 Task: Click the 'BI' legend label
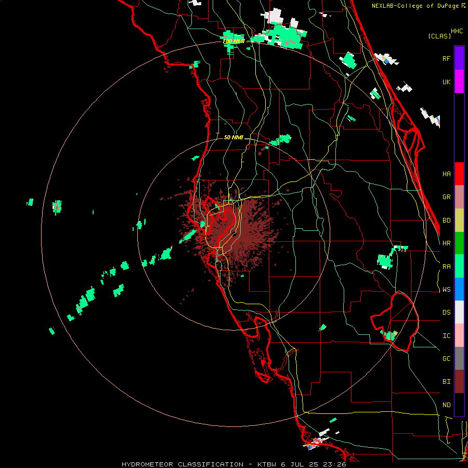coord(446,382)
